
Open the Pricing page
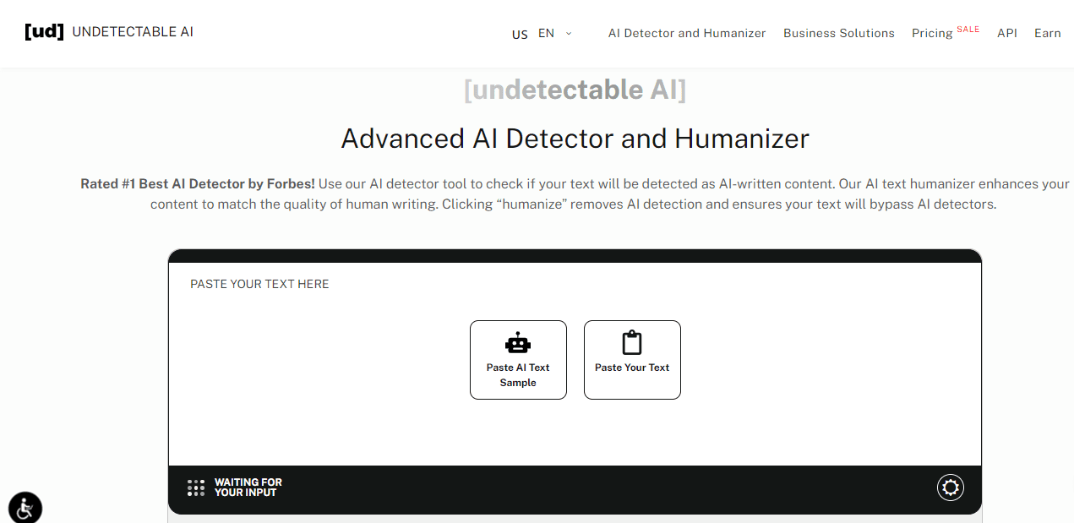point(931,33)
